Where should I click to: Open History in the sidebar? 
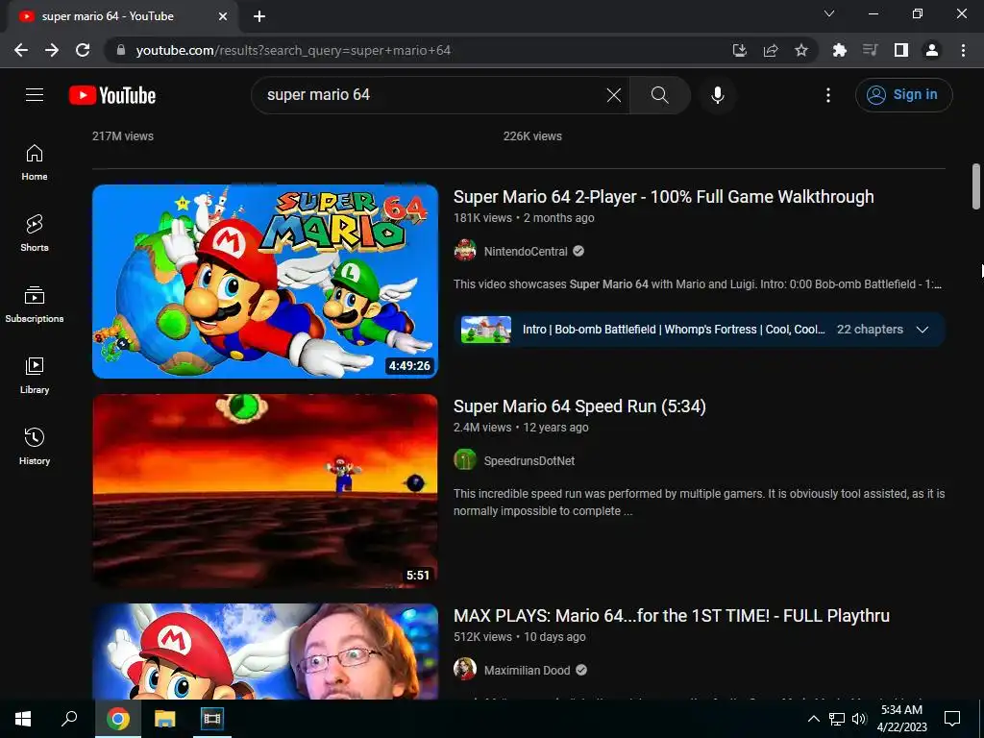(35, 446)
